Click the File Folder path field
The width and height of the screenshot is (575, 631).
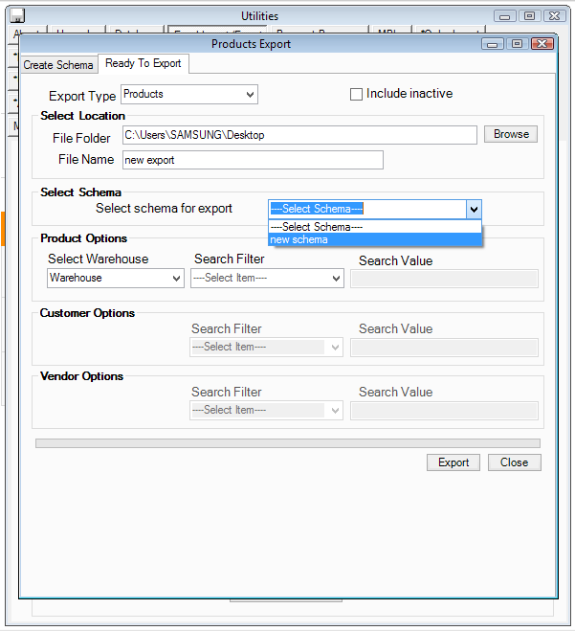(299, 135)
